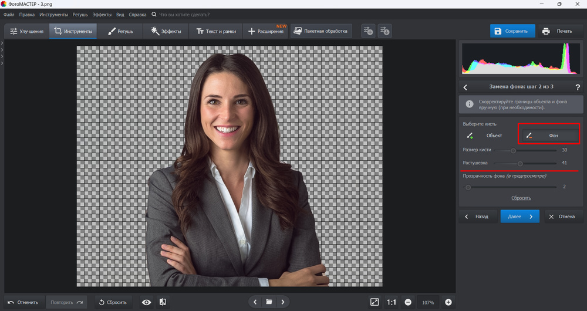Viewport: 587px width, 311px height.
Task: Go to next image arrow
Action: point(283,302)
